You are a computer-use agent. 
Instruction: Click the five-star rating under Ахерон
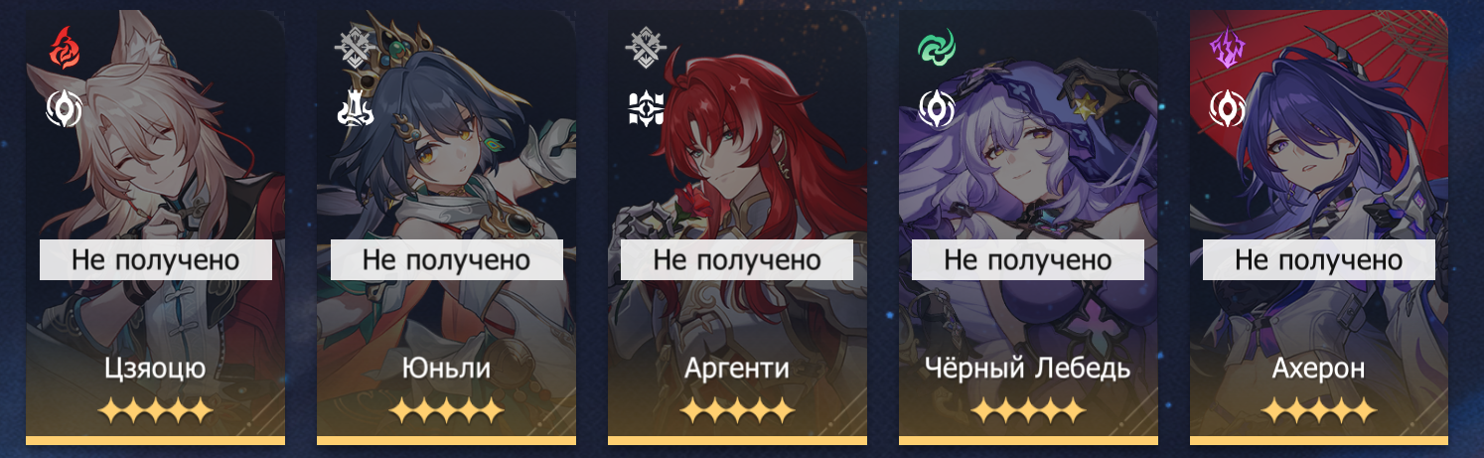tap(1319, 410)
